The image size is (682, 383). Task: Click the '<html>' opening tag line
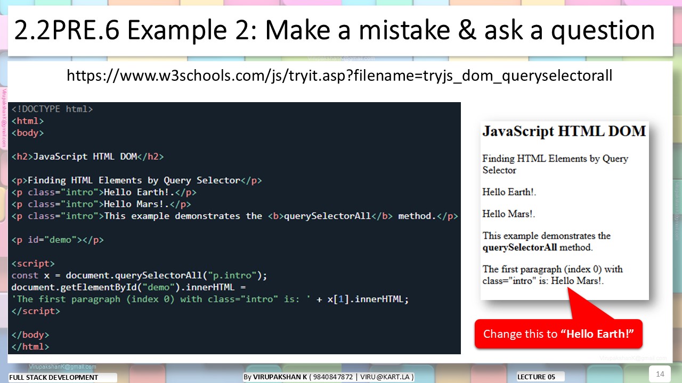click(x=28, y=121)
